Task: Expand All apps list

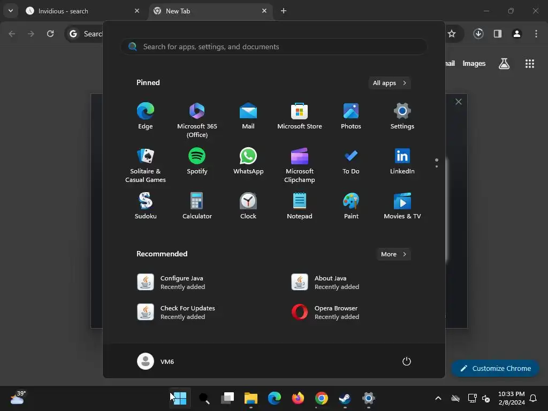Action: (x=390, y=83)
